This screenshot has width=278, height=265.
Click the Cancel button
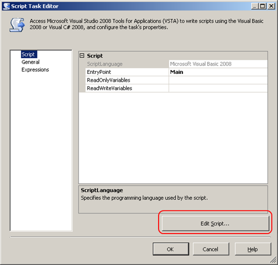(211, 249)
